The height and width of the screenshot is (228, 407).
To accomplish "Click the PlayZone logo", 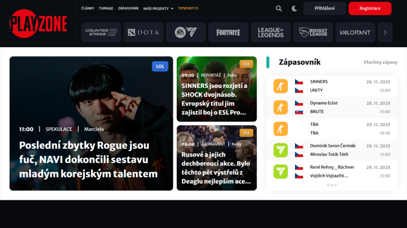I will coord(38,23).
